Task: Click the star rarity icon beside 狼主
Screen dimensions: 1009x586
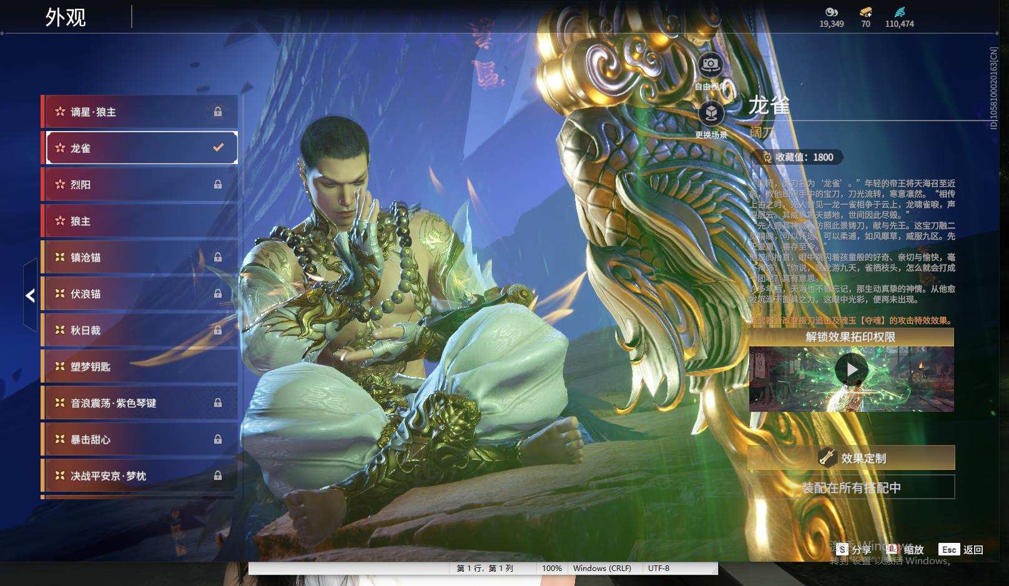Action: click(60, 221)
